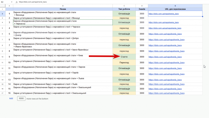
Task: Click the fx function icon
Action: point(17,2)
